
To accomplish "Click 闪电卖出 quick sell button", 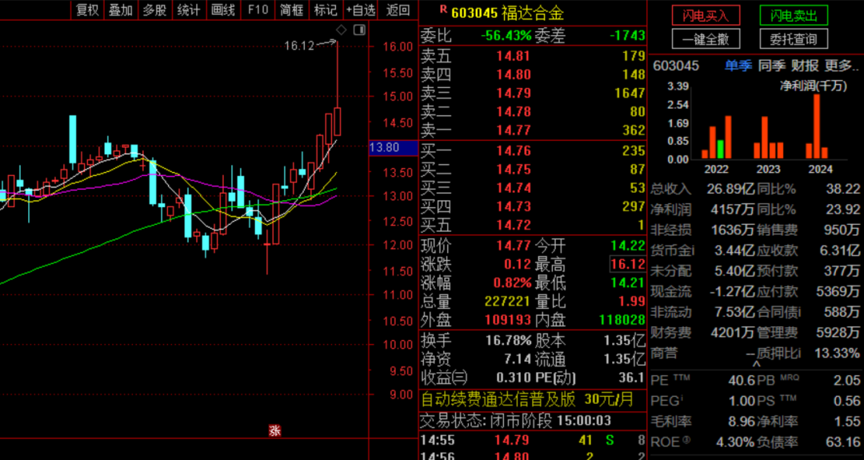I will coord(794,16).
